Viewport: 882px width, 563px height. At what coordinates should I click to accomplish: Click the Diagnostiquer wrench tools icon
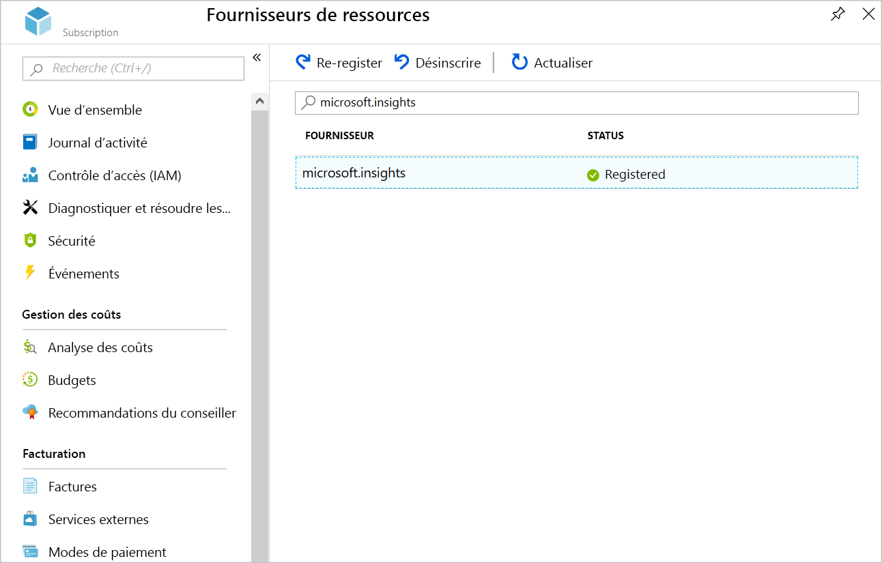30,208
